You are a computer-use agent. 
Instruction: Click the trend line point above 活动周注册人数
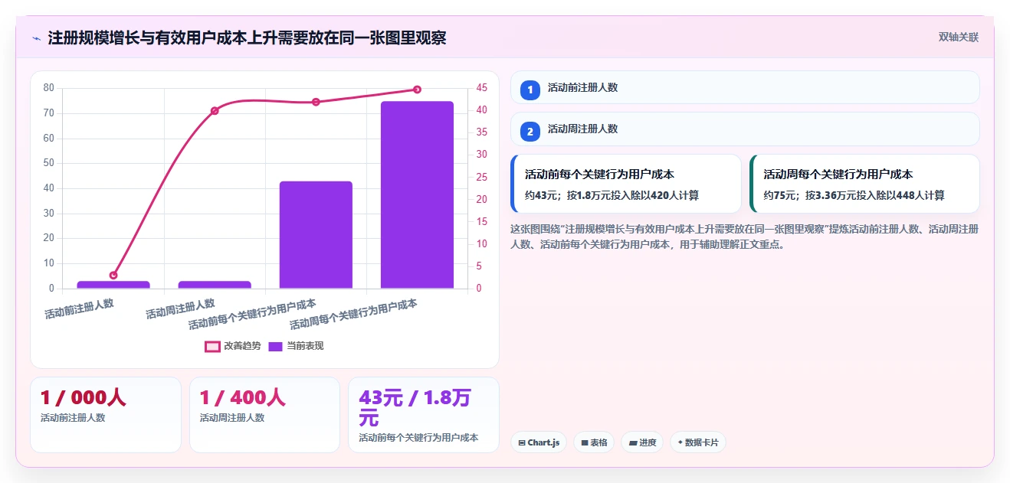pos(215,111)
